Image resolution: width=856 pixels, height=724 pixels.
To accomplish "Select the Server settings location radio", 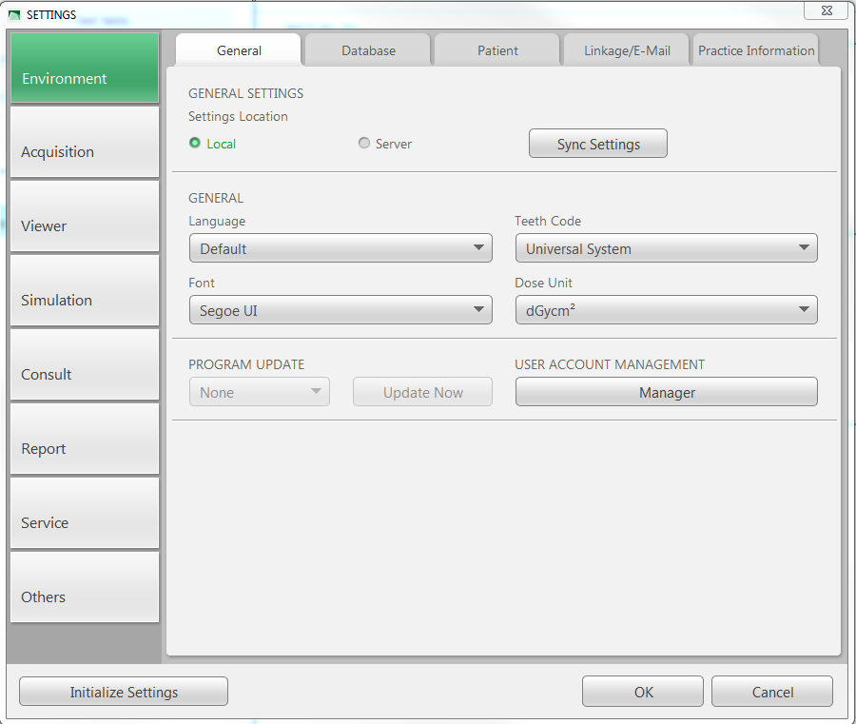I will [364, 143].
